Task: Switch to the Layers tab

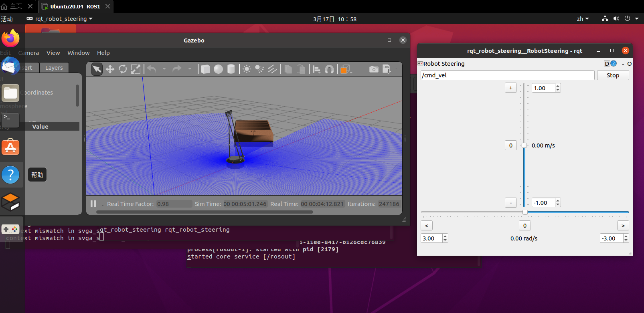Action: (54, 68)
